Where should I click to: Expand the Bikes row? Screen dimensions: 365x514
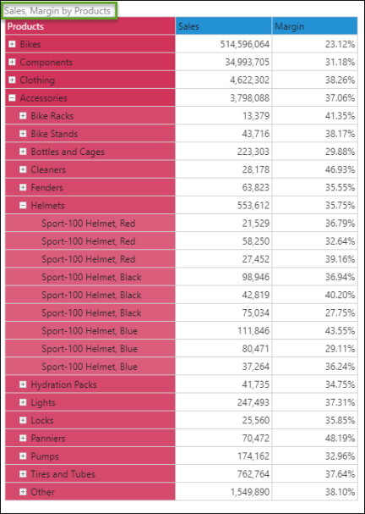[12, 44]
